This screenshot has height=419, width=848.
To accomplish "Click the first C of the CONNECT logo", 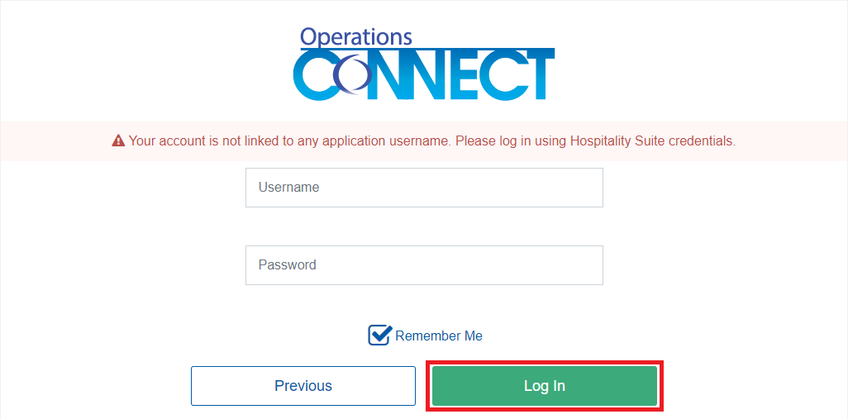I will point(312,76).
